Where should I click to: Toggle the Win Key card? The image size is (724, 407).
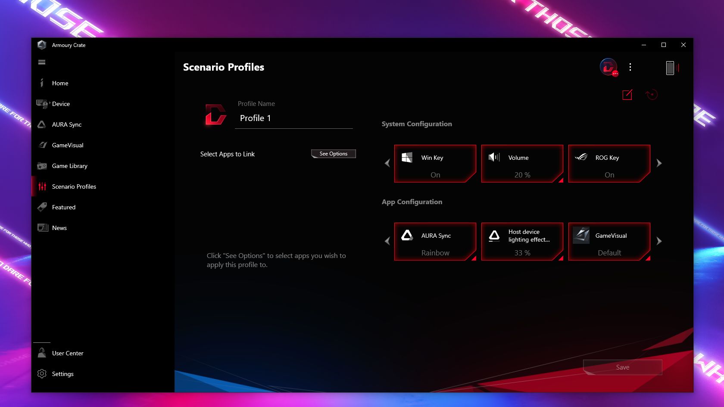coord(435,164)
